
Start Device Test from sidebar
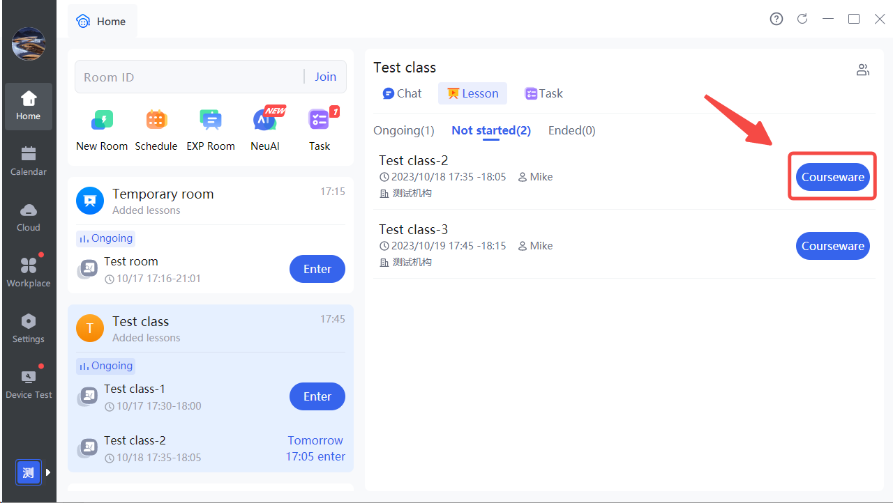coord(29,384)
